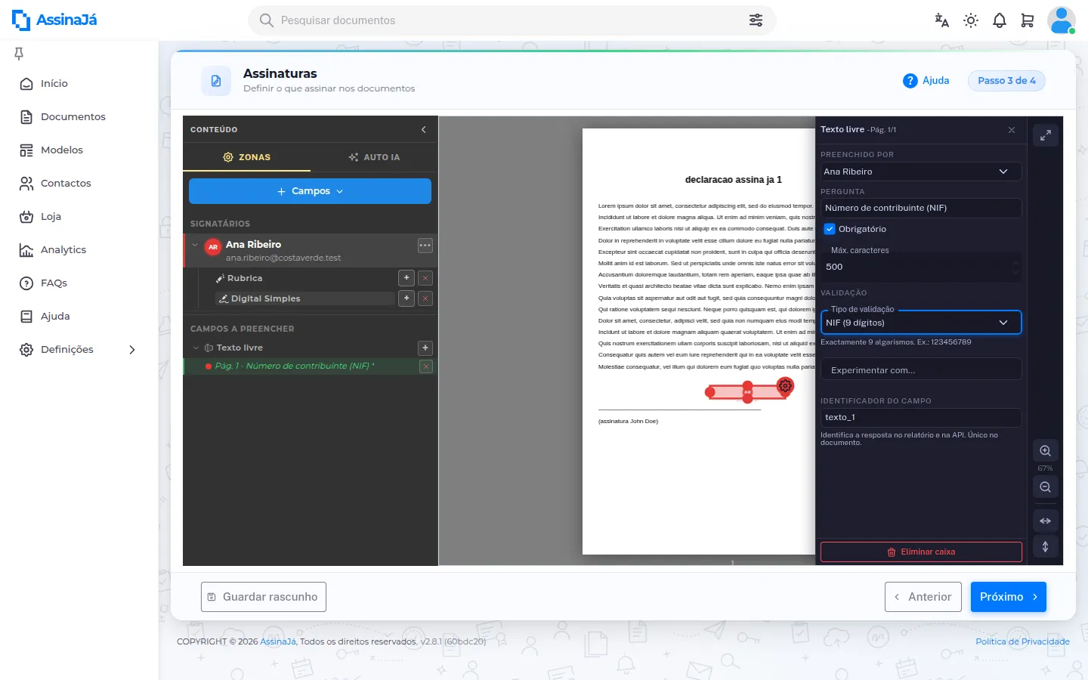This screenshot has height=680, width=1088.
Task: Delete the Número de contribuinte field row
Action: [x=426, y=366]
